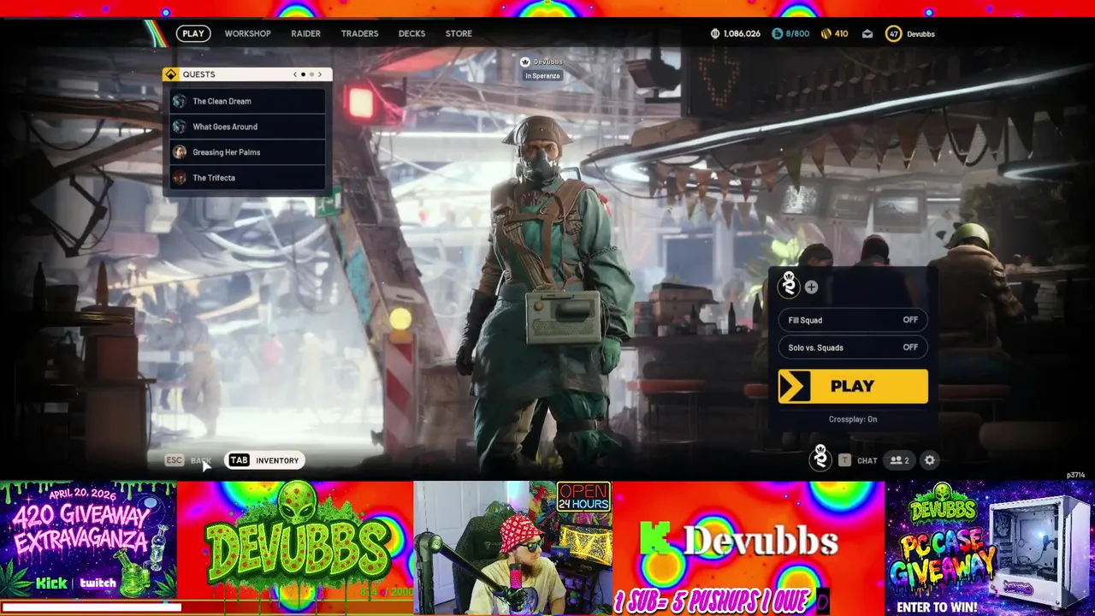Click the streamer webcam feed
This screenshot has height=616, width=1095.
pyautogui.click(x=513, y=548)
